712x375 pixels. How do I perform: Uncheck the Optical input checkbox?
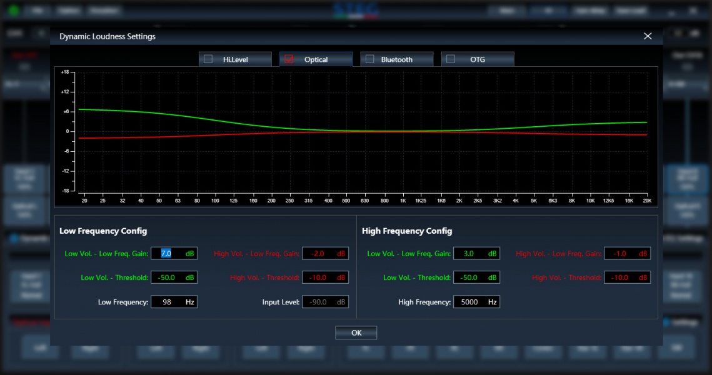(x=289, y=59)
